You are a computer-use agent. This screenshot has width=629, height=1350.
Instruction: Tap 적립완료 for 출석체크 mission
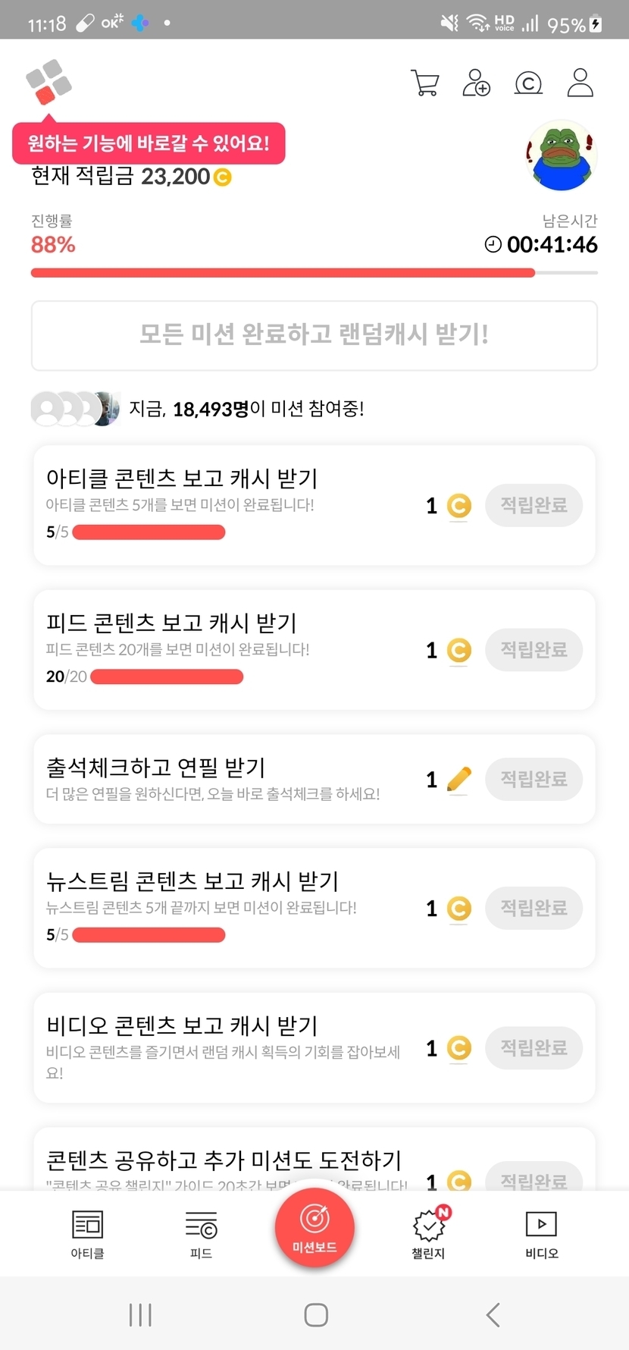click(534, 779)
